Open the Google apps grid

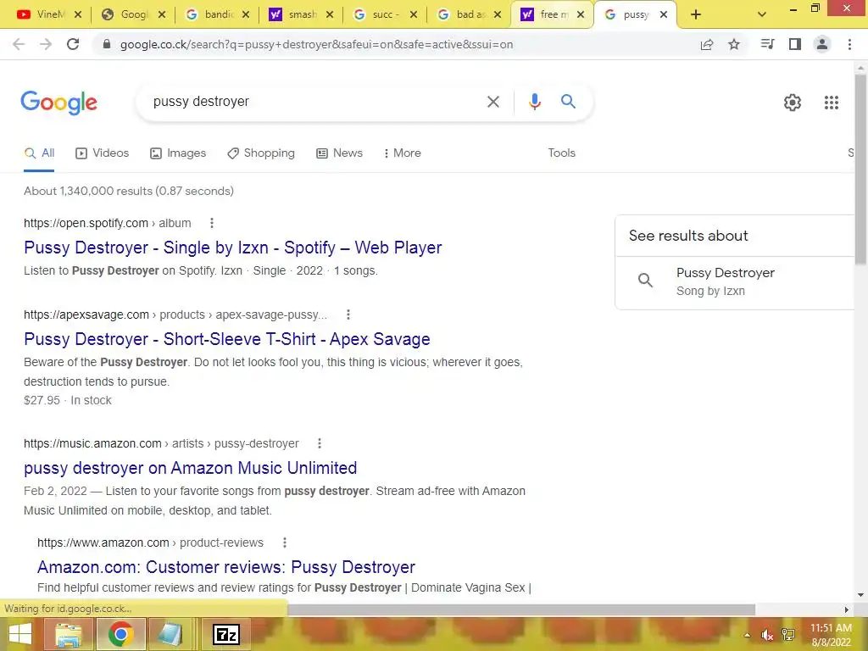[x=831, y=103]
